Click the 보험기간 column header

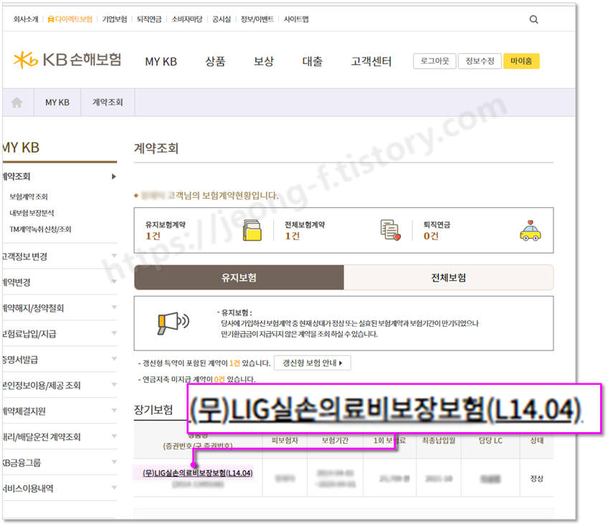pyautogui.click(x=335, y=440)
